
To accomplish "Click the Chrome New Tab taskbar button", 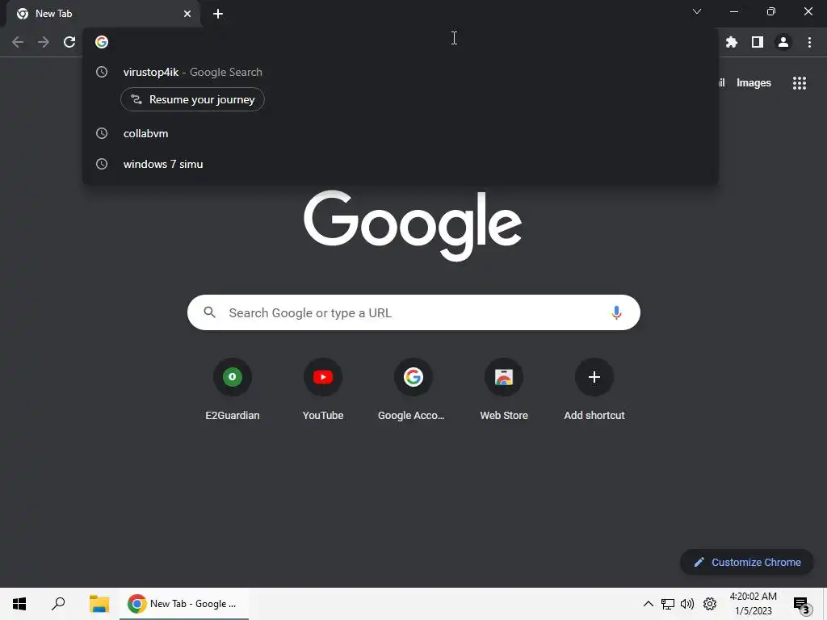I will [x=183, y=604].
